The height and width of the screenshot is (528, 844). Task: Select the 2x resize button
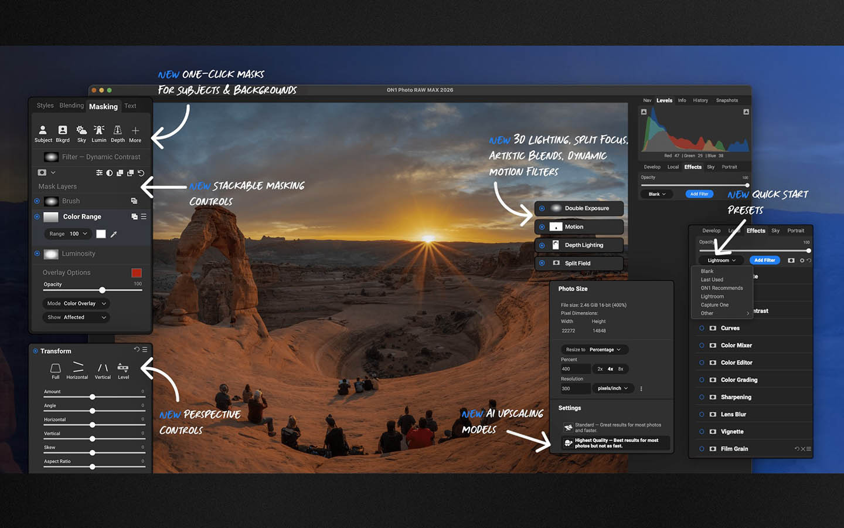[x=600, y=369]
